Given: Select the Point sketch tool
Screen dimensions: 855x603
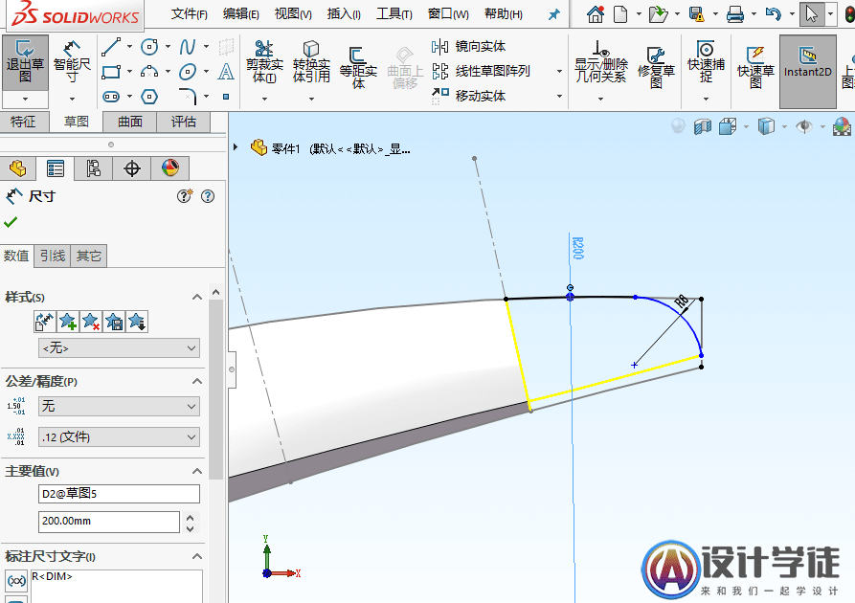Looking at the screenshot, I should (226, 97).
